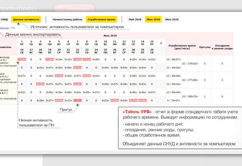242x166 pixels.
Task: Click the red 7ч45м cell
Action: coord(78,60)
